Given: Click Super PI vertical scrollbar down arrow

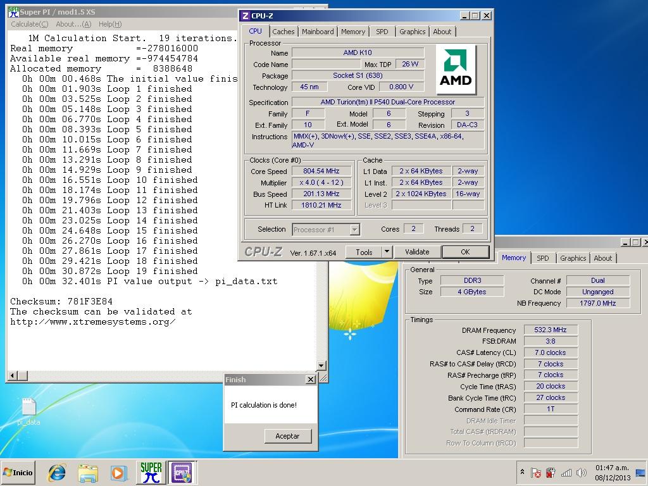Looking at the screenshot, I should click(321, 365).
